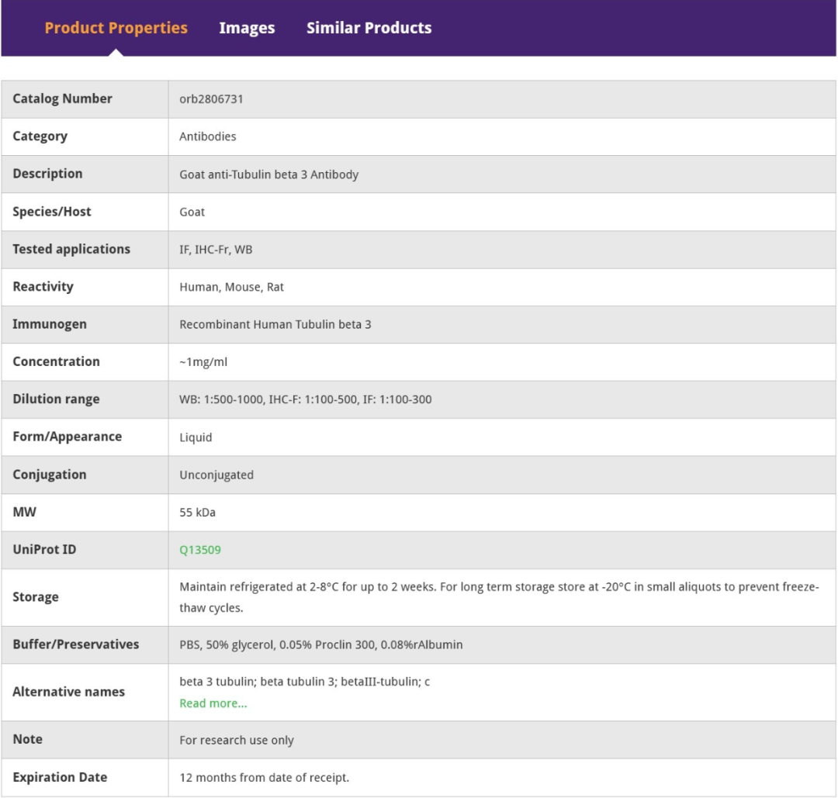Click the For research use only note
This screenshot has width=838, height=798.
coord(237,740)
